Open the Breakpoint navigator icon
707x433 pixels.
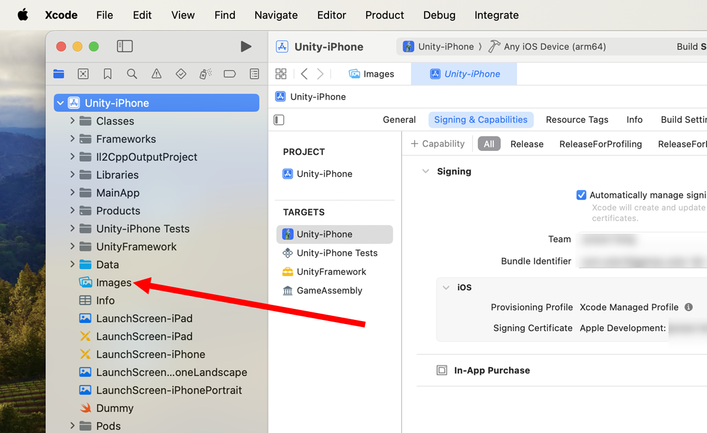click(230, 73)
